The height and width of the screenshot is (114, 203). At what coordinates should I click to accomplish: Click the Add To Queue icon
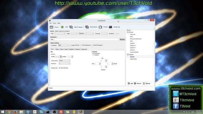[71, 27]
